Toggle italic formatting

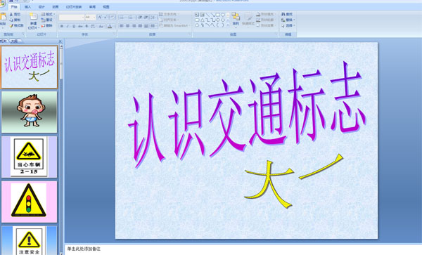pos(68,26)
